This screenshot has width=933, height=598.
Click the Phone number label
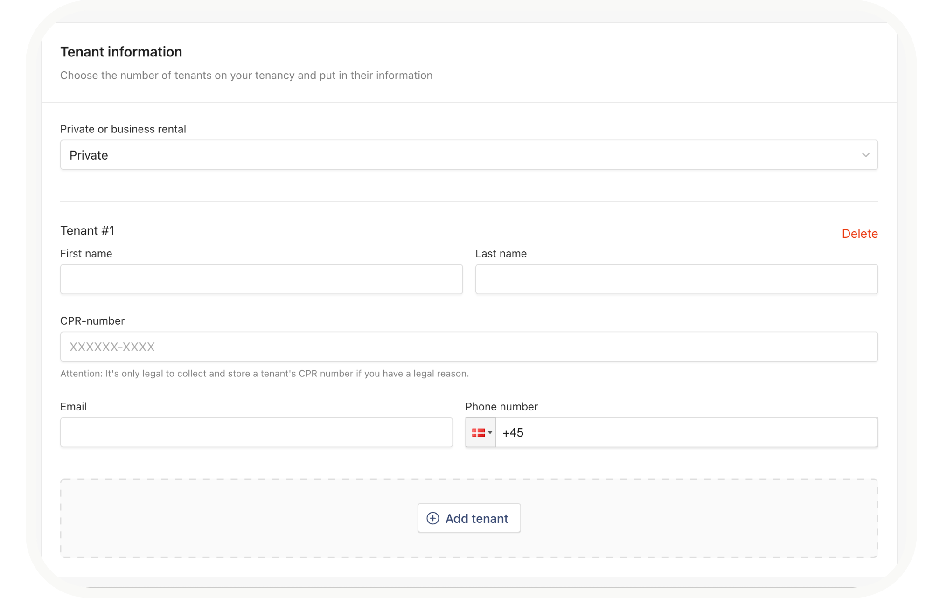pos(501,407)
